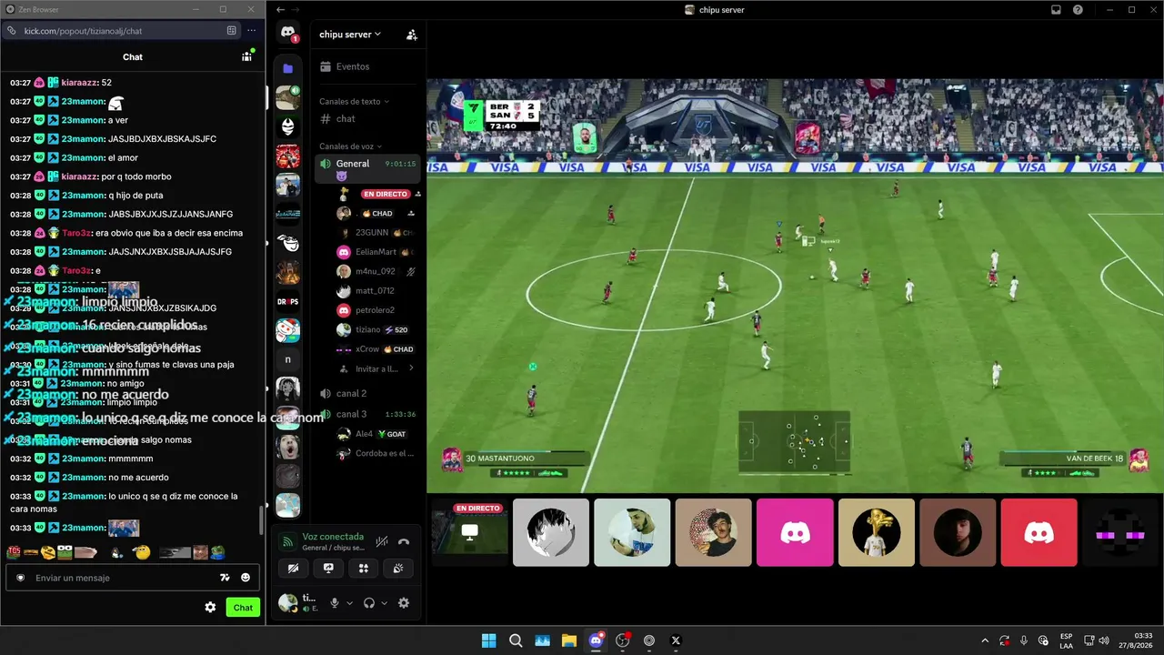Viewport: 1164px width, 655px height.
Task: Switch to Discord from the taskbar
Action: coord(596,640)
